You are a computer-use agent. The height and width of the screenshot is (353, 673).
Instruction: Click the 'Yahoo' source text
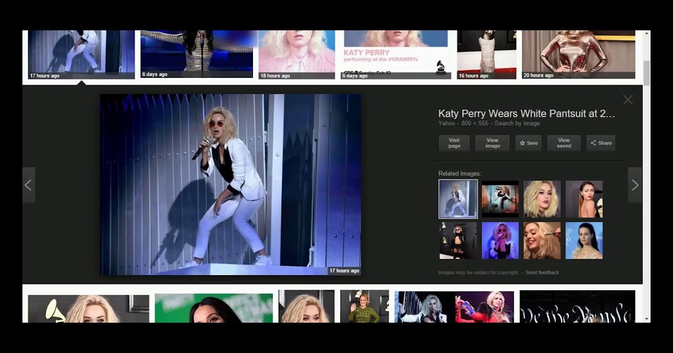(x=446, y=123)
